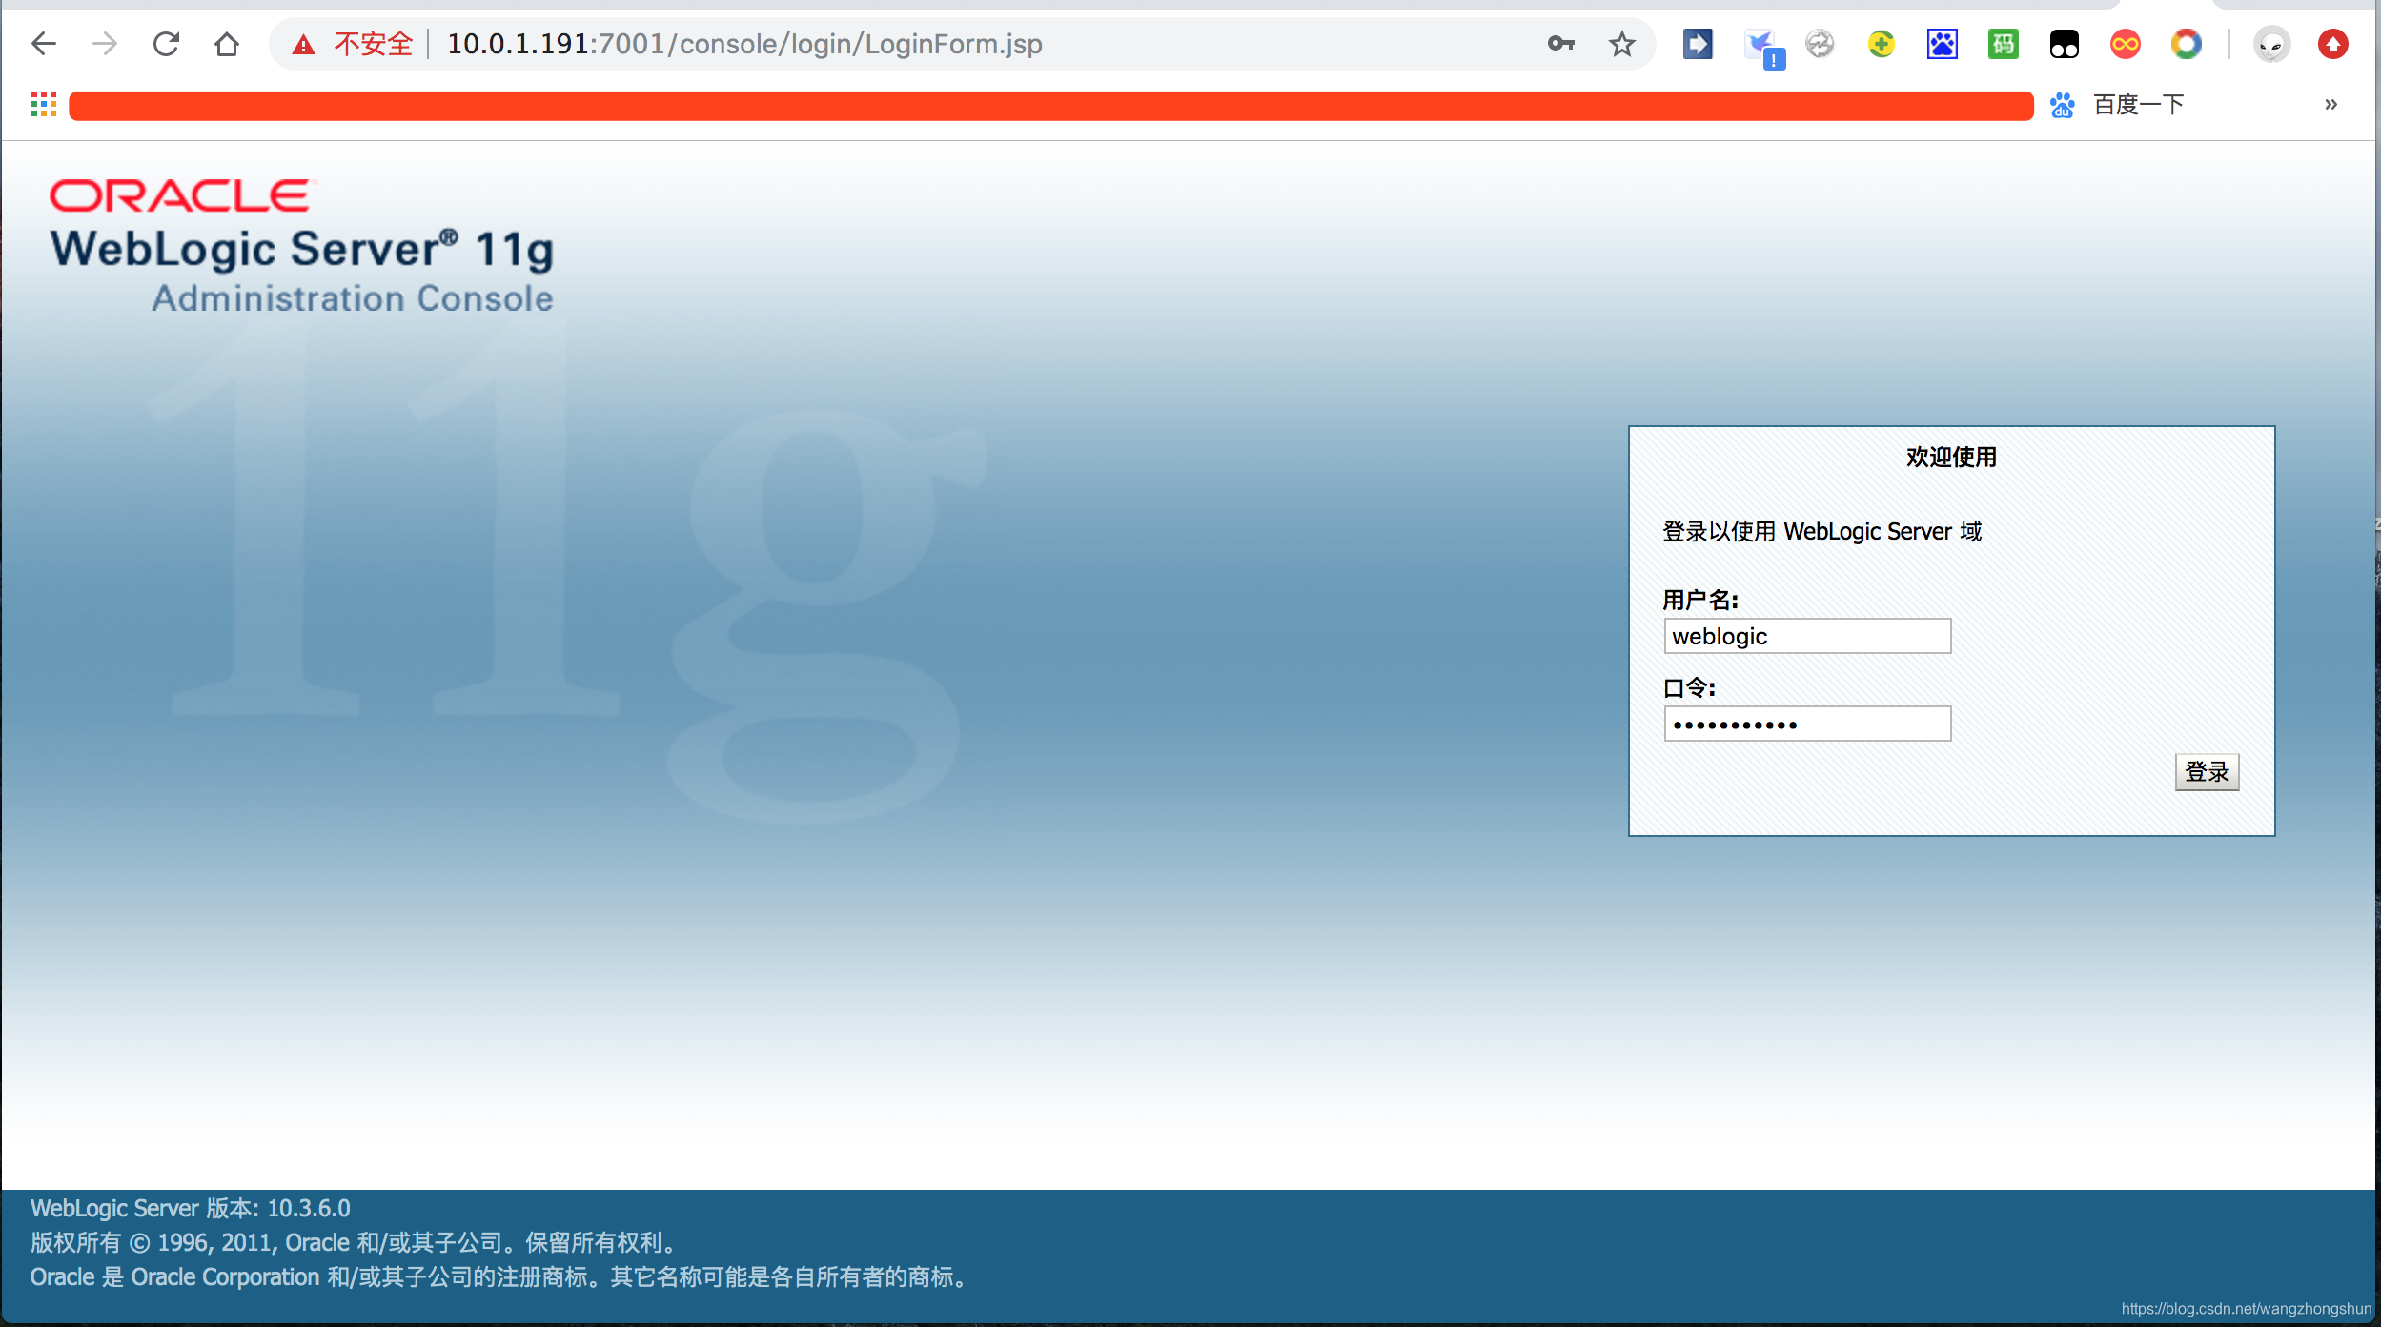Viewport: 2381px width, 1327px height.
Task: Click the saved password key icon
Action: pos(1560,44)
